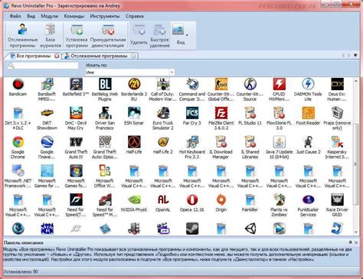The image size is (363, 279).
Task: Click the Принудительная деинсталляция toolbar icon
Action: pos(108,35)
